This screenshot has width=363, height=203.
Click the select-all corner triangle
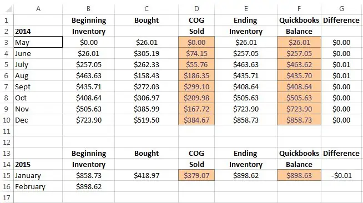point(8,9)
